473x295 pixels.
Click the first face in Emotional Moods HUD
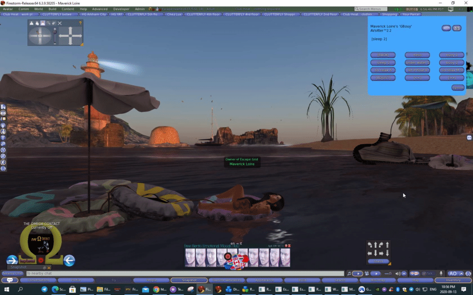pyautogui.click(x=190, y=258)
